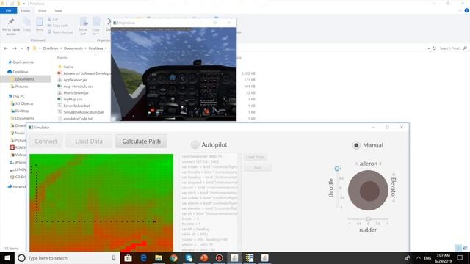Select the SimulatorApplication.bat file
The height and width of the screenshot is (264, 470).
tap(83, 112)
